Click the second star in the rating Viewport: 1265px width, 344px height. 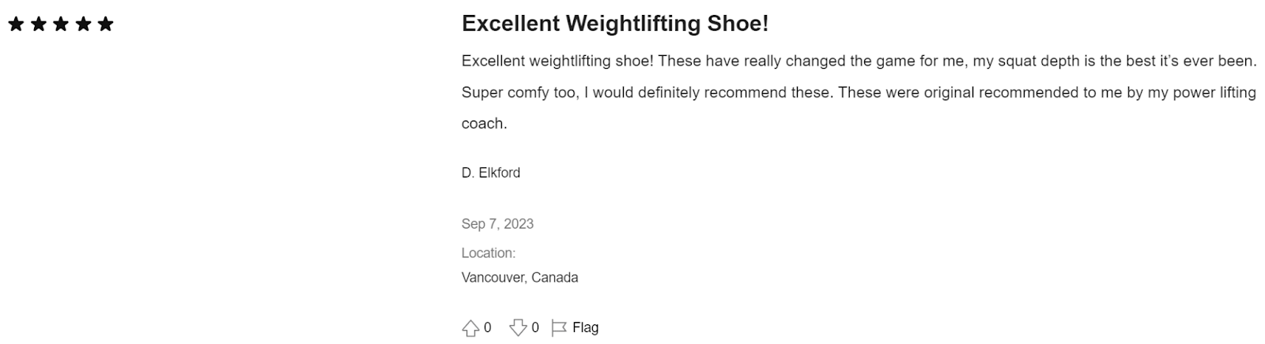38,24
